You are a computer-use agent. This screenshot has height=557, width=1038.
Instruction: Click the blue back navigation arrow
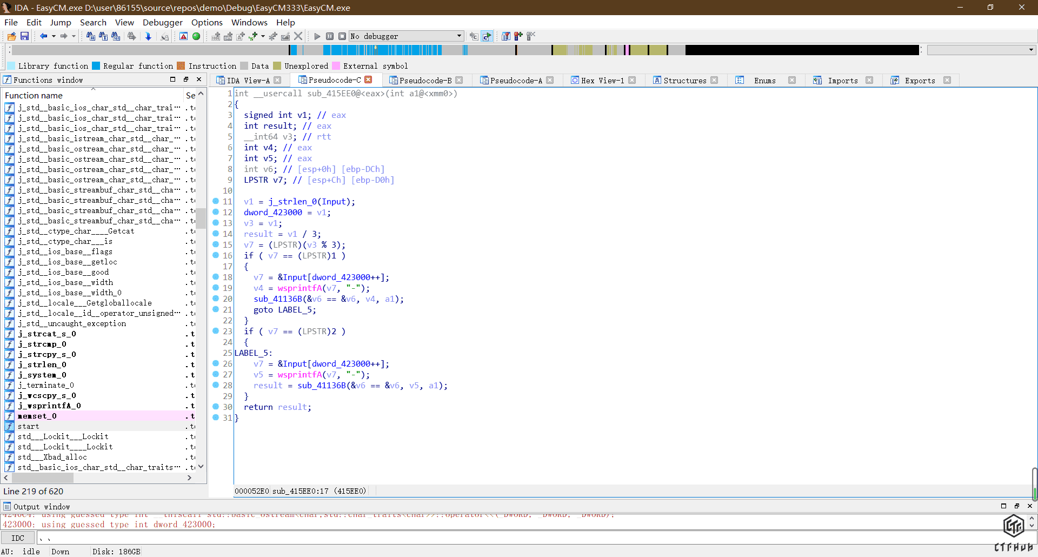pos(43,36)
